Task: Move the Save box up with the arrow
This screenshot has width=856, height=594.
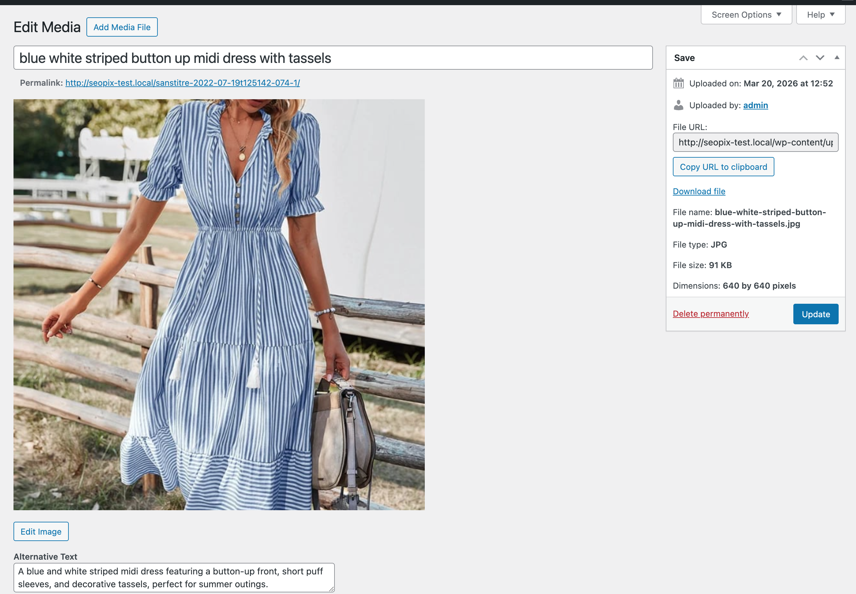Action: [804, 58]
